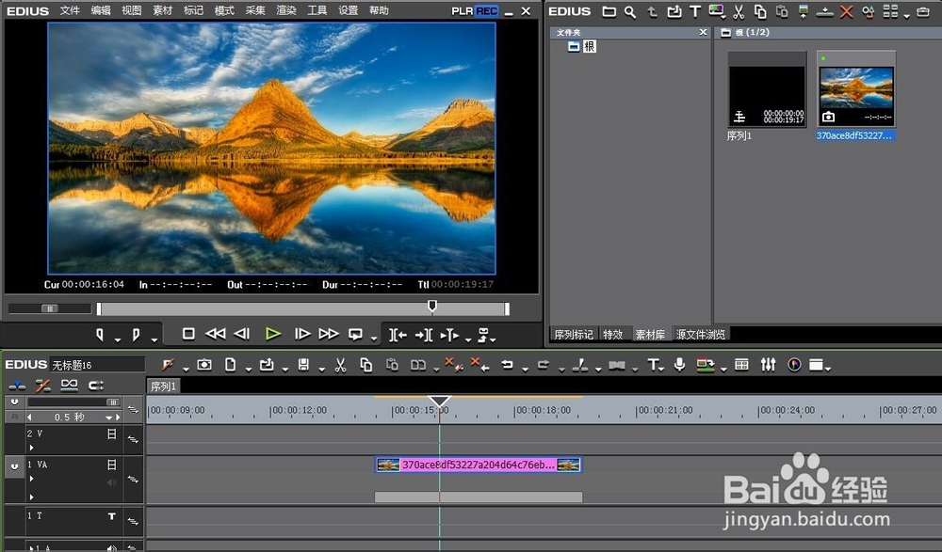
Task: Open the audio mixer icon
Action: pyautogui.click(x=768, y=365)
